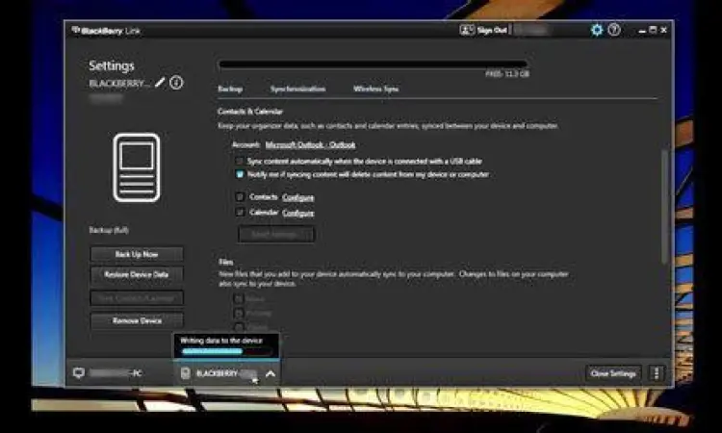Click the greyed-out sync contacts and calendar button
The image size is (722, 433).
137,298
